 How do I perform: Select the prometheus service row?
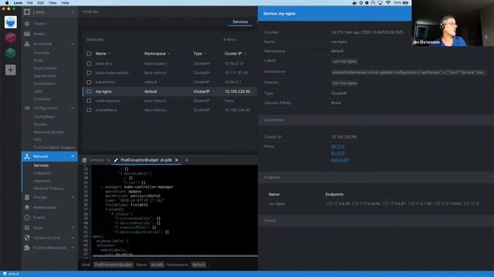coord(170,110)
